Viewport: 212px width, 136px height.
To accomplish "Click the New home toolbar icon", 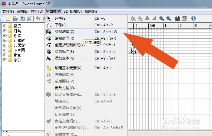I will pyautogui.click(x=8, y=18).
